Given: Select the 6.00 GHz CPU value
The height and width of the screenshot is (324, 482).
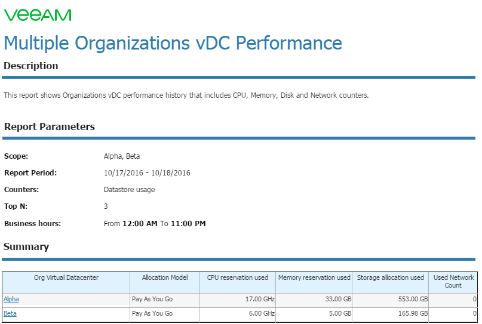Looking at the screenshot, I should [x=262, y=313].
